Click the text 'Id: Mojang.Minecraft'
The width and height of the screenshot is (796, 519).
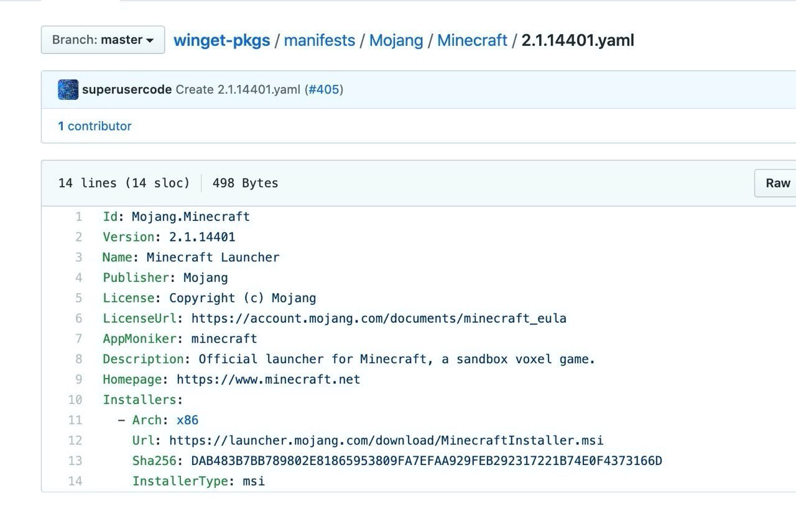[177, 217]
